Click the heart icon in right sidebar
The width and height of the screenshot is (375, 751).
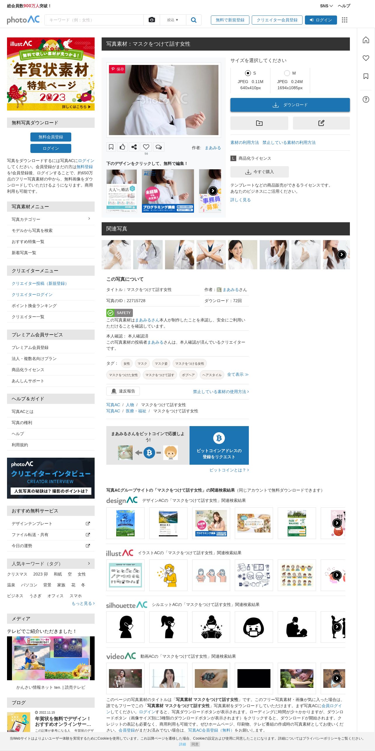pos(366,58)
